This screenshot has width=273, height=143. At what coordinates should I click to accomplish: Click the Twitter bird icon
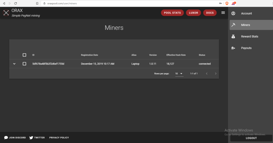click(31, 138)
